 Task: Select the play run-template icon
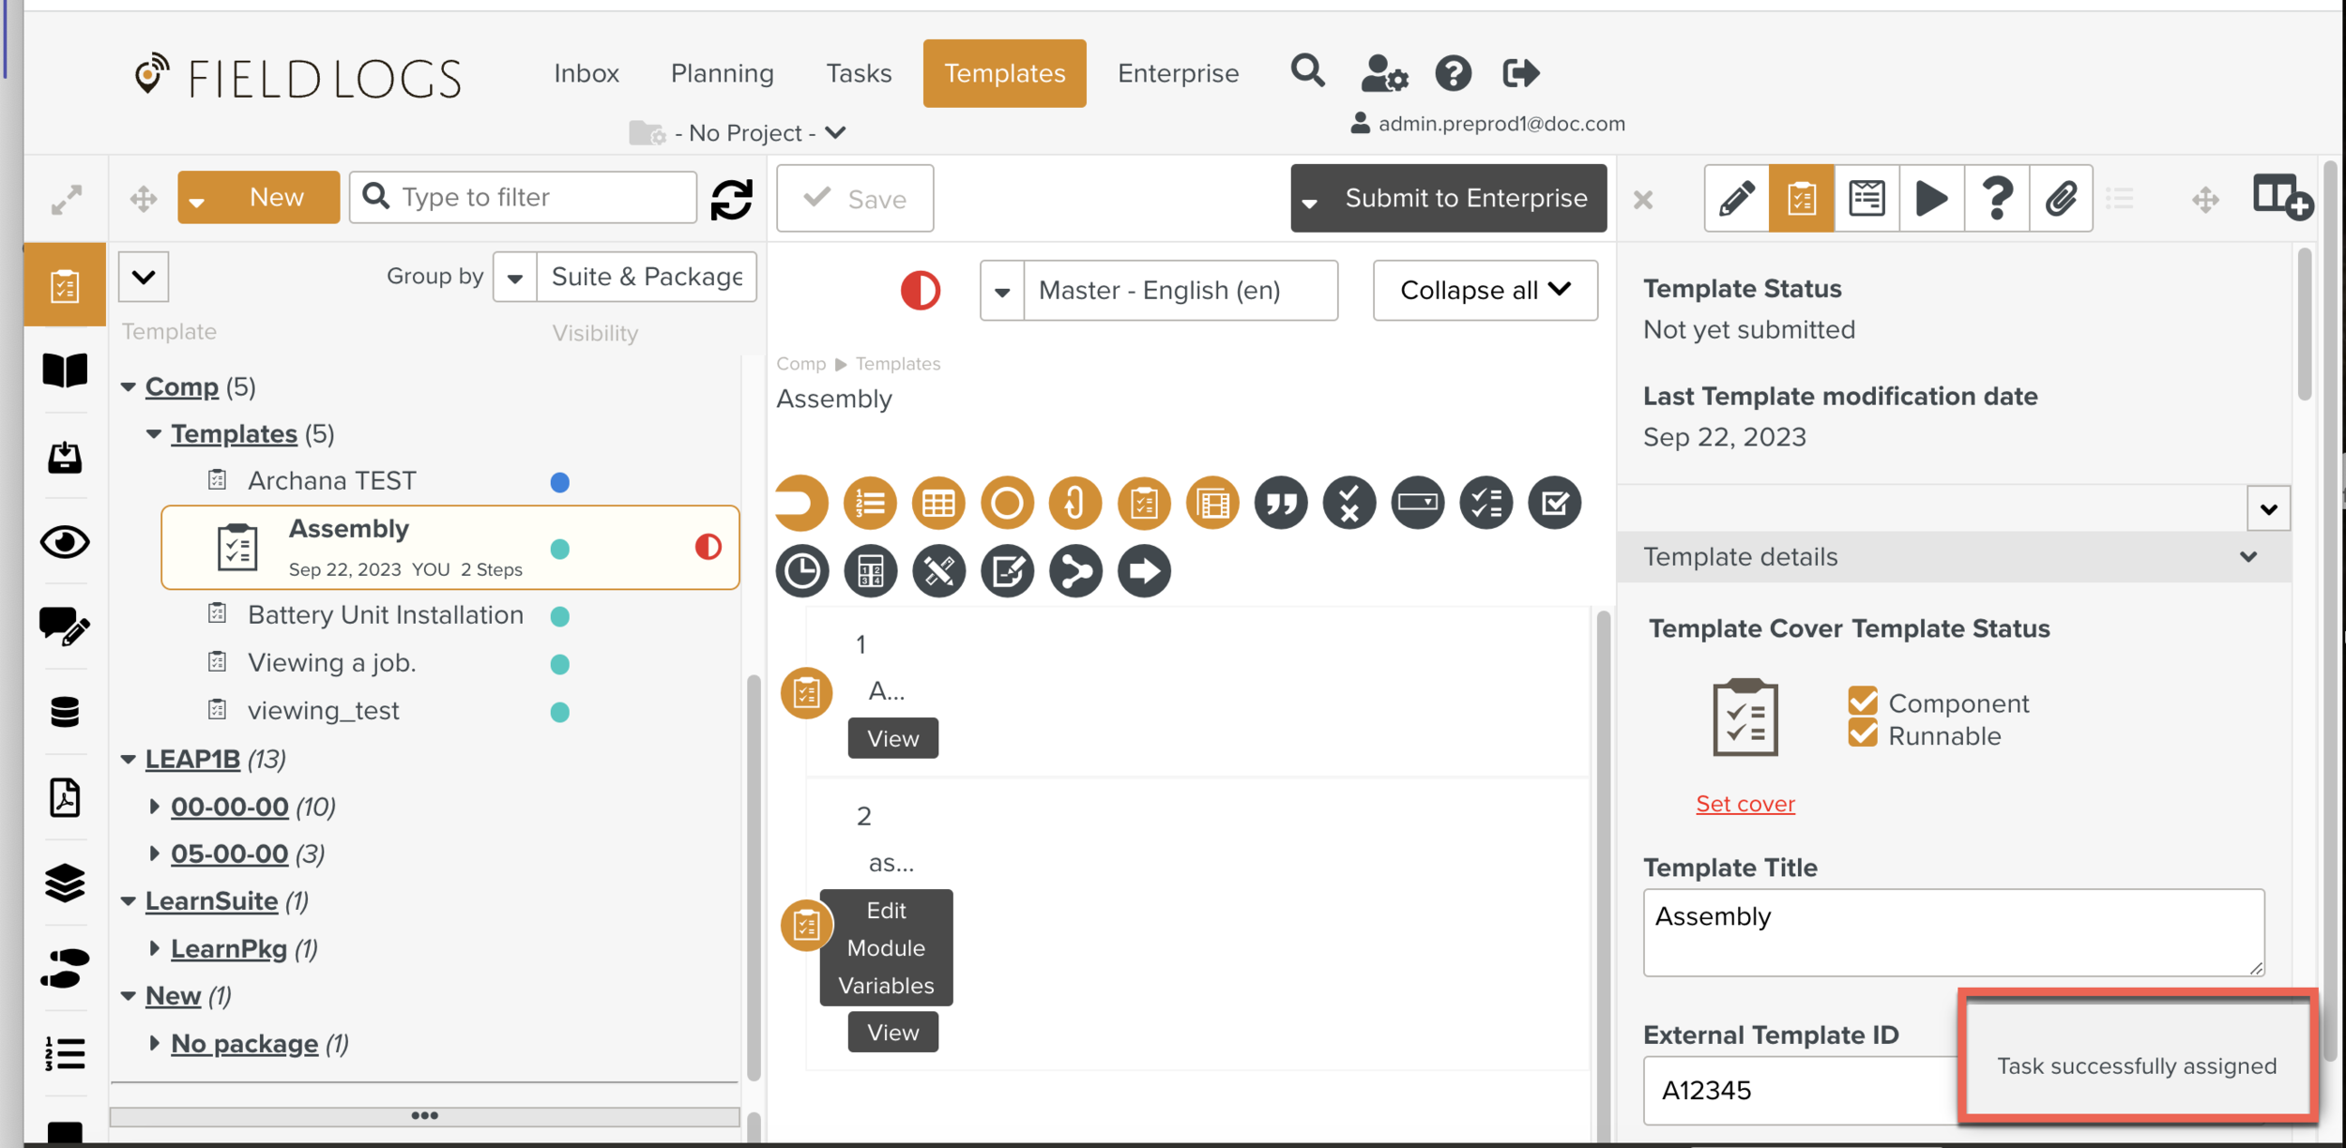point(1930,198)
